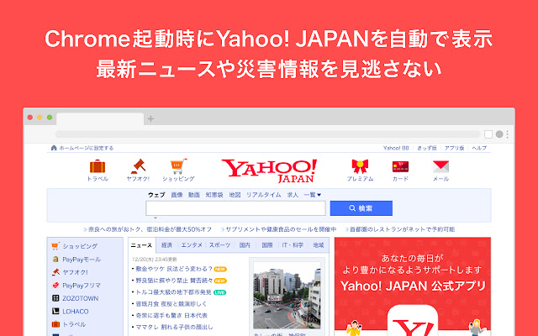Screen dimensions: 538x336
Task: Open headline 野良猫に餌やり禁止
Action: pos(174,281)
